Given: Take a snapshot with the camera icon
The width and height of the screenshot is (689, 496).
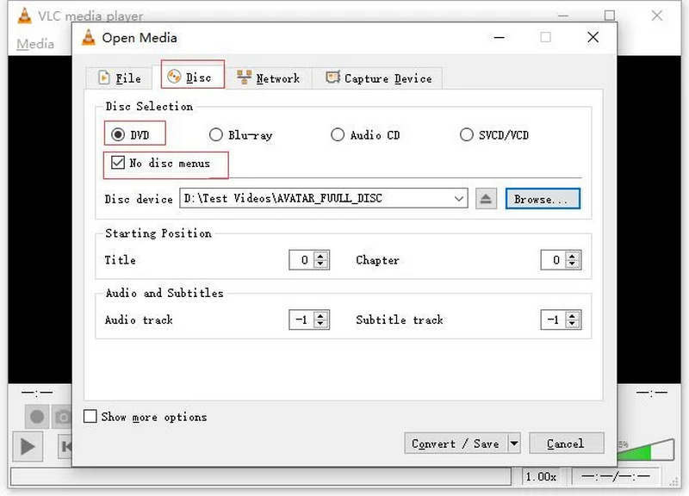Looking at the screenshot, I should (61, 417).
